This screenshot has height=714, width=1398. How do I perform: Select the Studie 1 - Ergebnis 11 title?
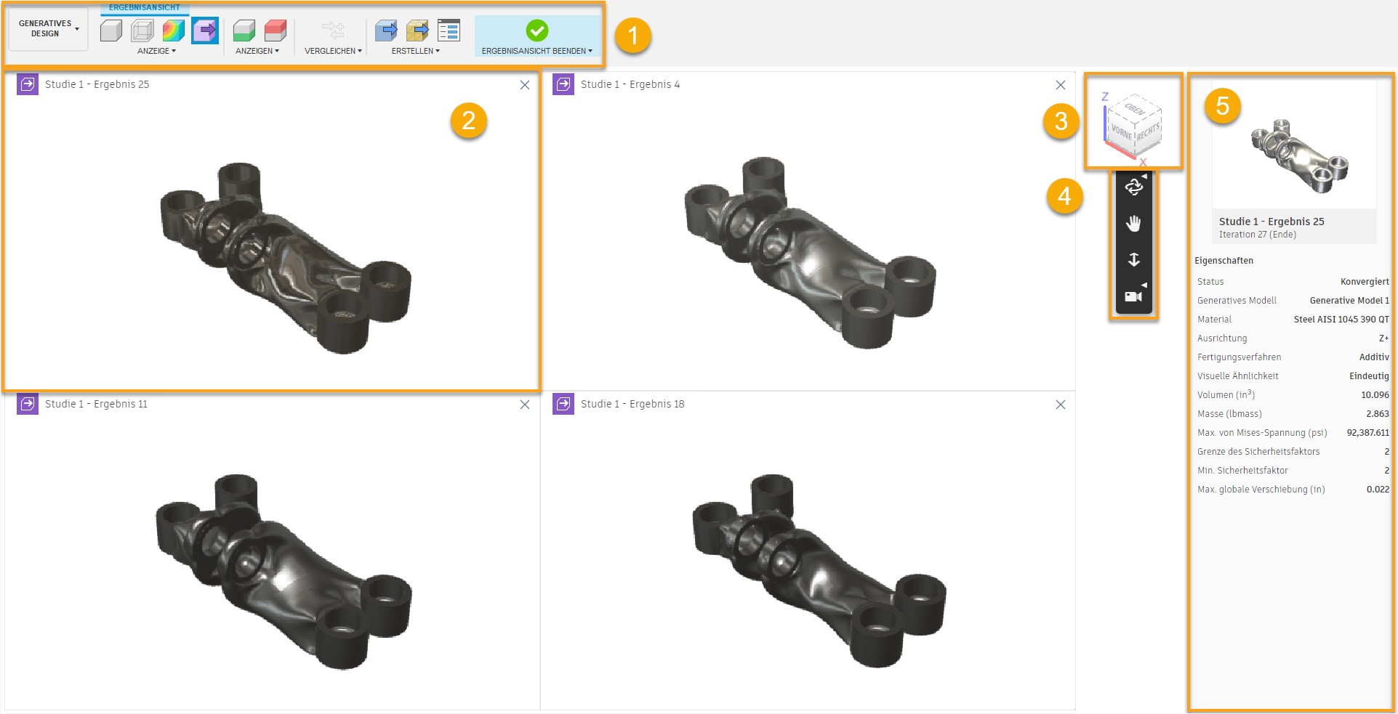[x=96, y=404]
